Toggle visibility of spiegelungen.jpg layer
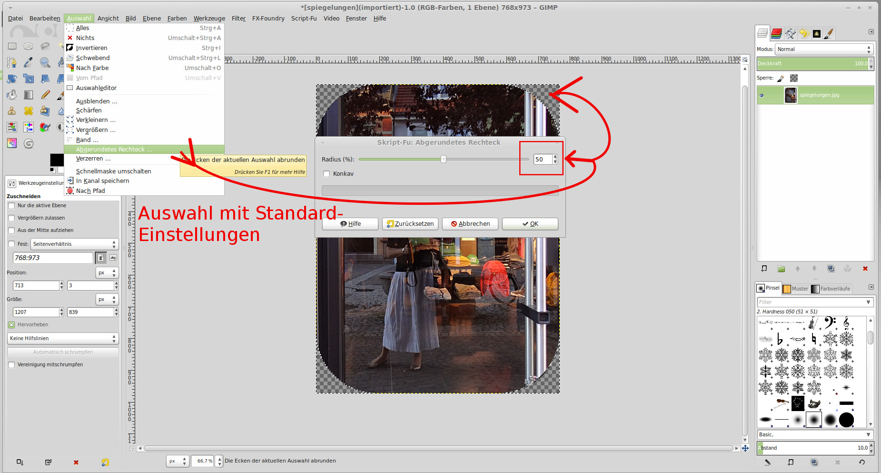Screen dimensions: 881x473 coord(762,95)
